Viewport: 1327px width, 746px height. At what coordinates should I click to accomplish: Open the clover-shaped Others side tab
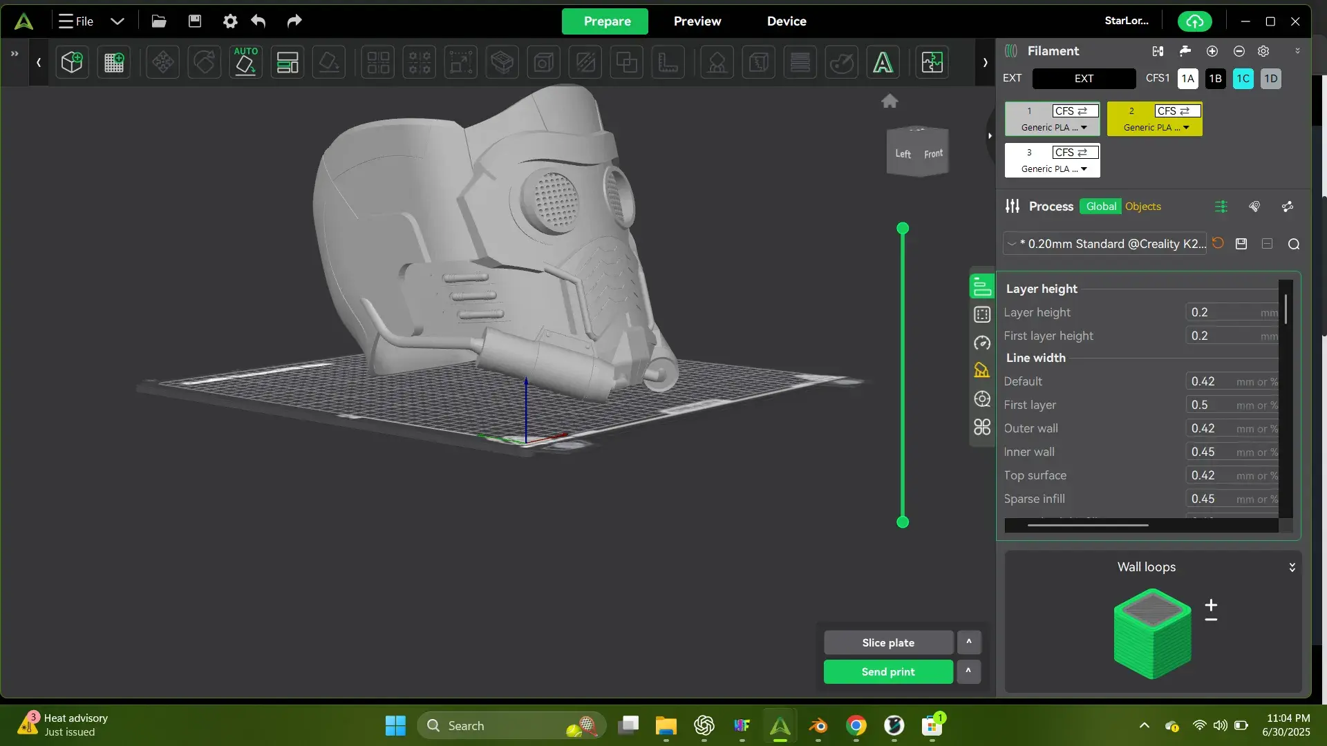click(x=982, y=428)
